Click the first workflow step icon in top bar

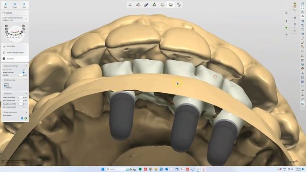pyautogui.click(x=130, y=5)
